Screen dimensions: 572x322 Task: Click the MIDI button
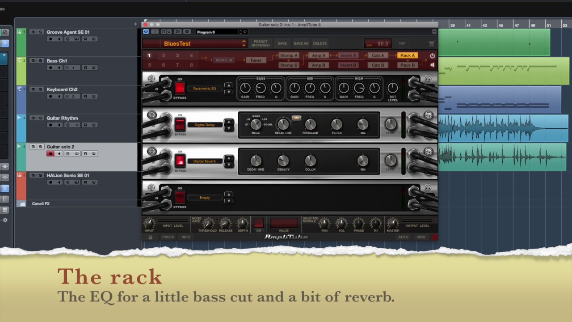click(x=421, y=237)
